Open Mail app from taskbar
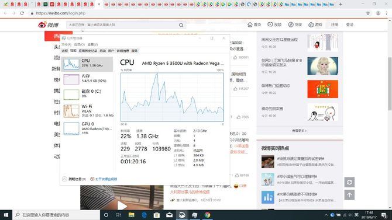Image resolution: width=392 pixels, height=220 pixels. [x=169, y=215]
